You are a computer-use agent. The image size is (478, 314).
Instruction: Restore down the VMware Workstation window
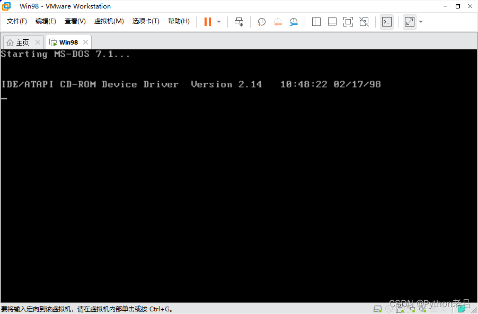point(457,6)
